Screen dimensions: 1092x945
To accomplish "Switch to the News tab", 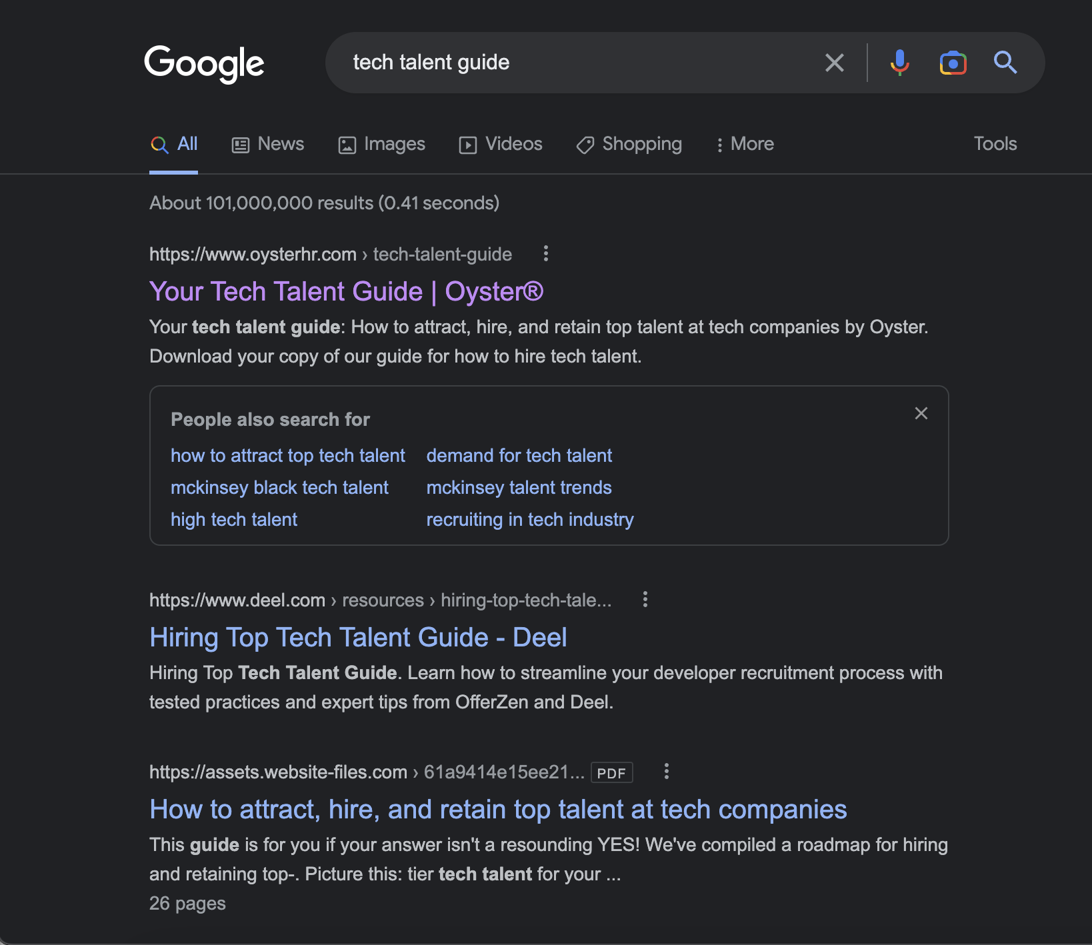I will pos(268,144).
